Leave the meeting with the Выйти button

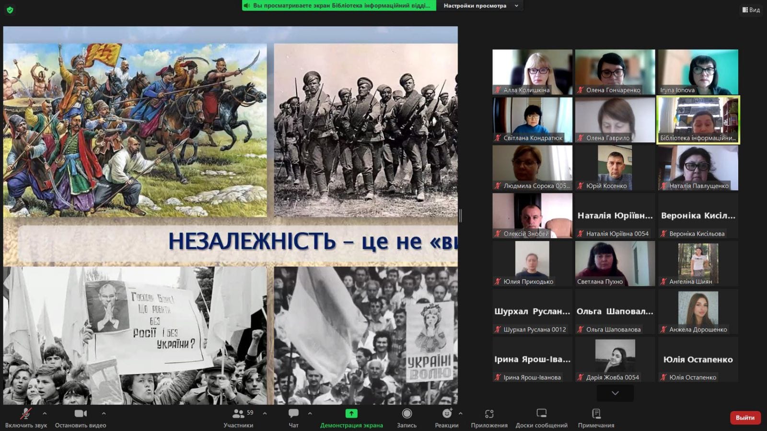[x=745, y=418]
